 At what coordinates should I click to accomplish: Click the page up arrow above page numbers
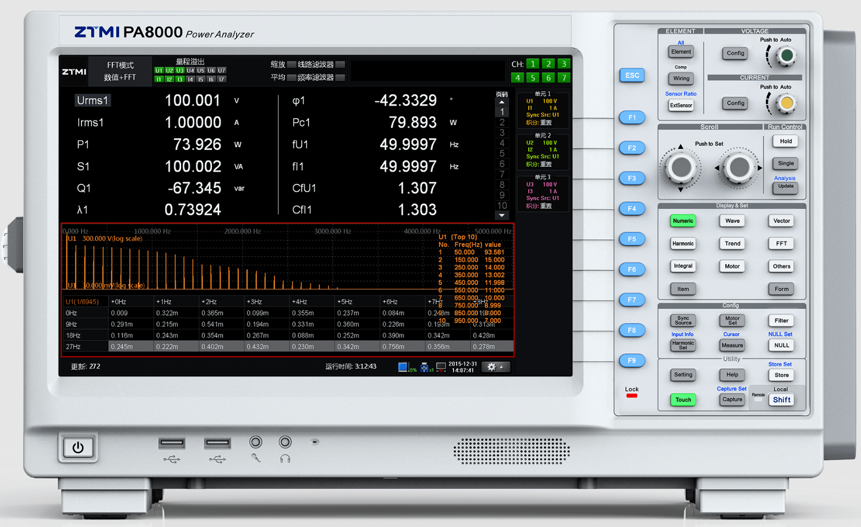[502, 102]
